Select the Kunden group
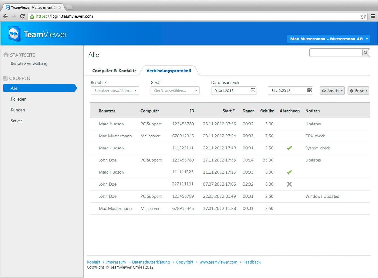Viewport: 378px width, 278px height. (18, 110)
